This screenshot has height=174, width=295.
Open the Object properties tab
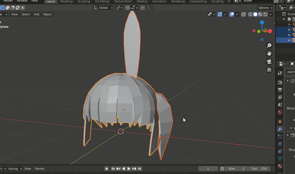pos(280,122)
